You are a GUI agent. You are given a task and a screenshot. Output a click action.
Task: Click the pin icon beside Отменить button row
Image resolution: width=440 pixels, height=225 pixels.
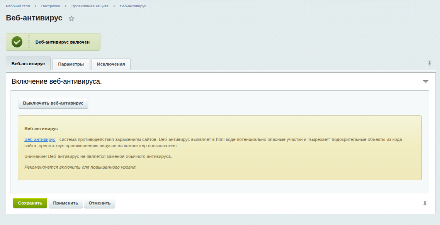[425, 204]
